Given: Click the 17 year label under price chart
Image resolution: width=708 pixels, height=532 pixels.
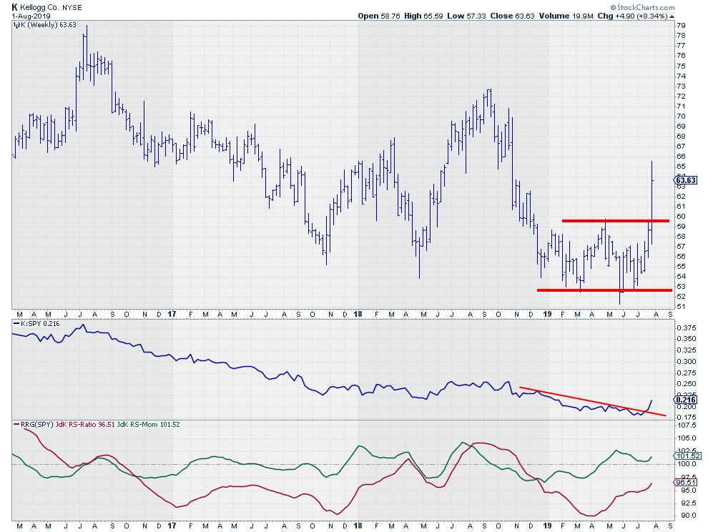Looking at the screenshot, I should 172,314.
